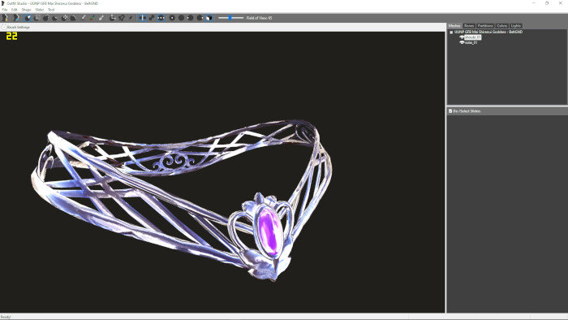Switch to the Meshes tab

[454, 26]
